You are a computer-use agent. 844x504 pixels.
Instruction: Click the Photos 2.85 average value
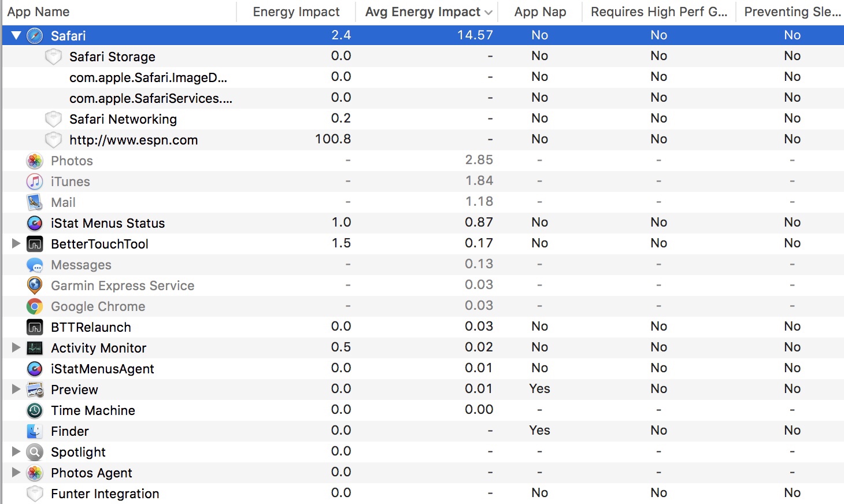point(479,160)
